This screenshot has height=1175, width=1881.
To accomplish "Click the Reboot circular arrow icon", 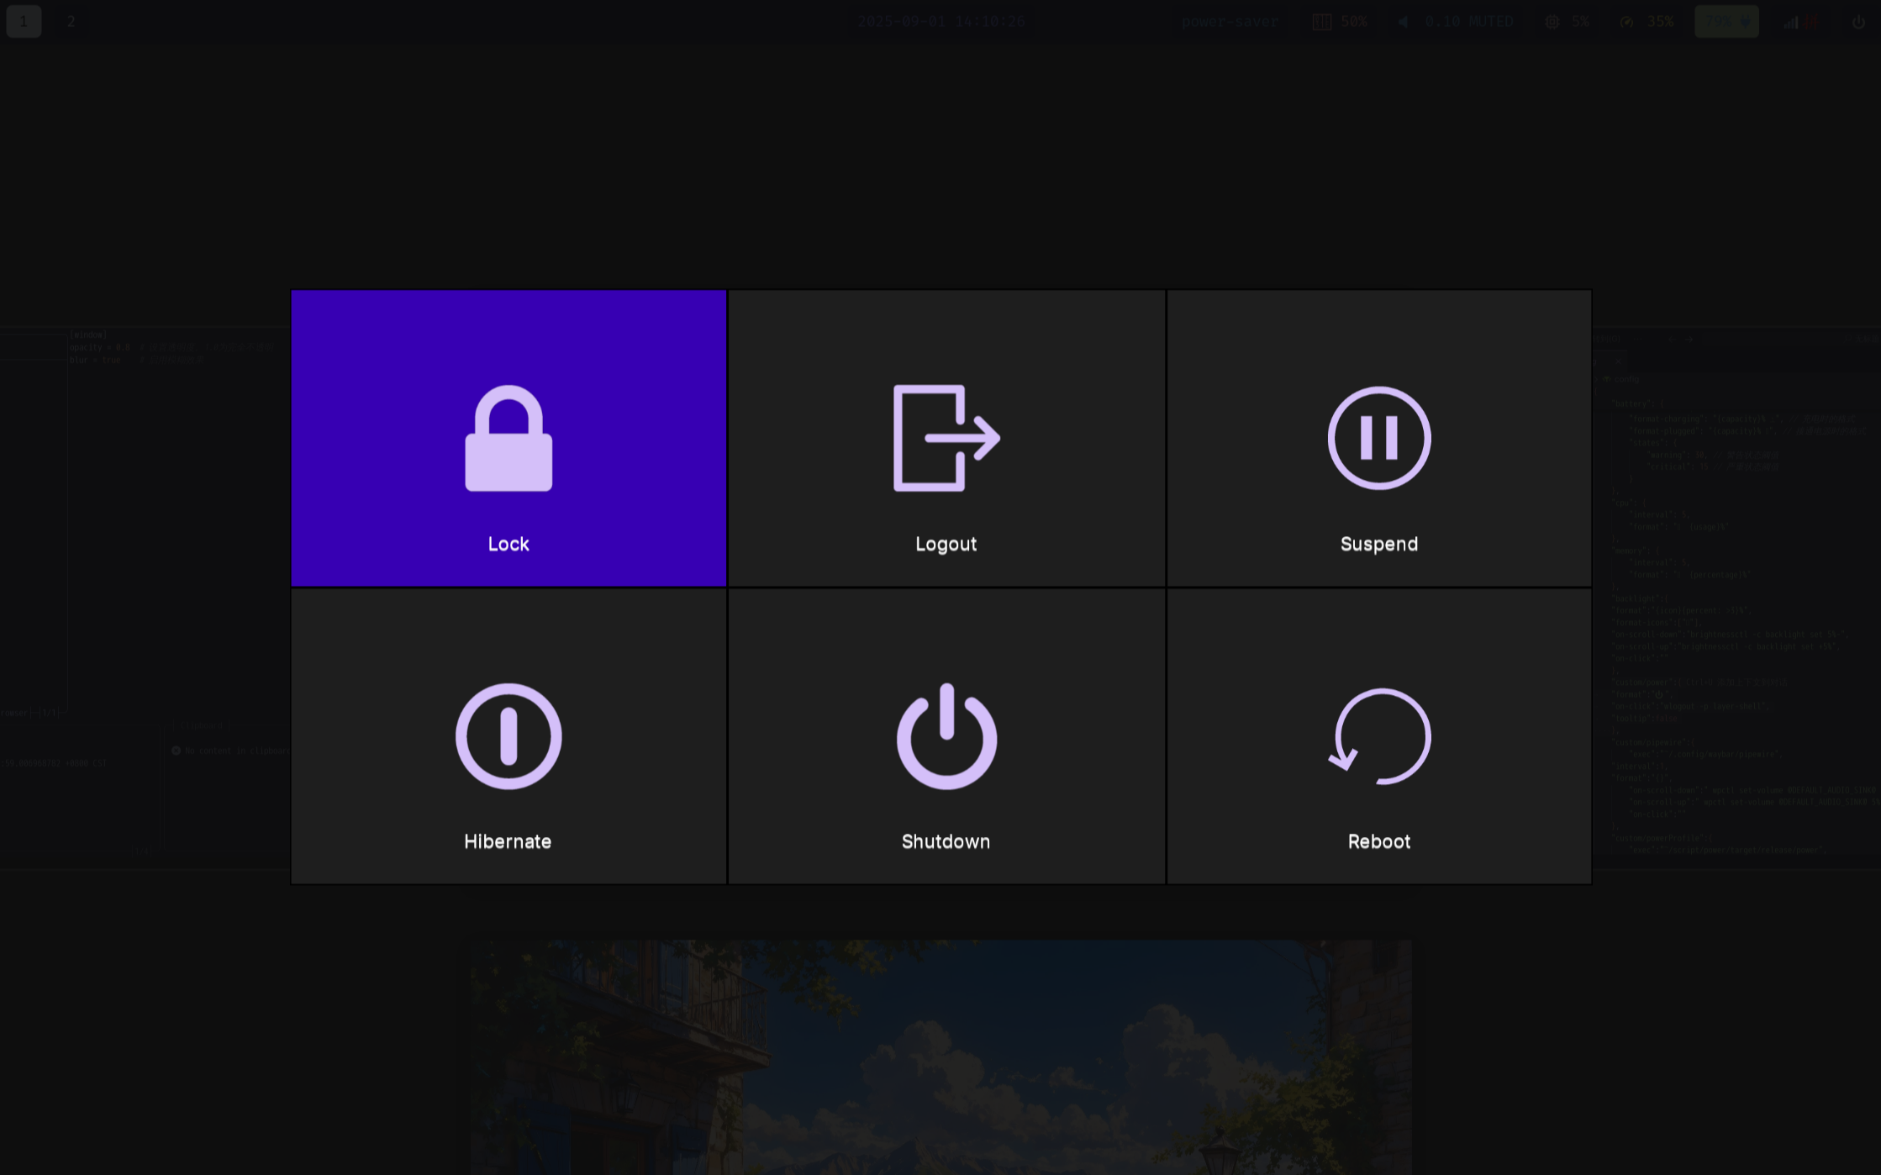I will point(1378,736).
